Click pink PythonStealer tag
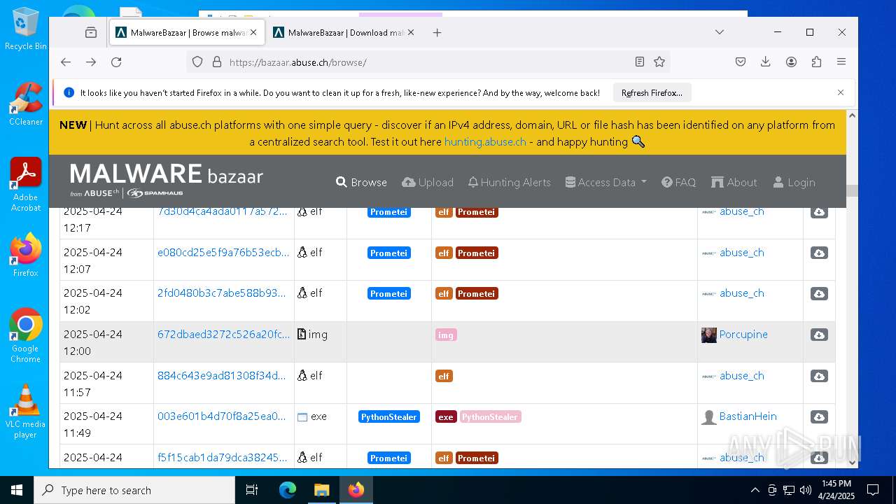This screenshot has width=896, height=504. click(x=490, y=416)
